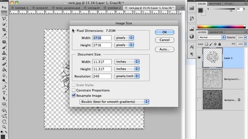Select the Polygonal Lasso tool
The height and width of the screenshot is (139, 248).
(x=4, y=19)
